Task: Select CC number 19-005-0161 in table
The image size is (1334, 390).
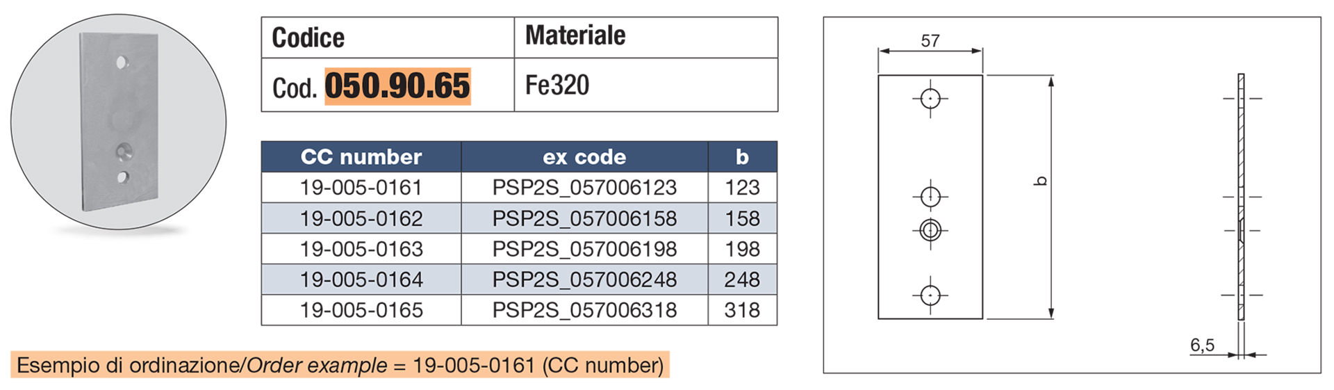Action: coord(361,188)
